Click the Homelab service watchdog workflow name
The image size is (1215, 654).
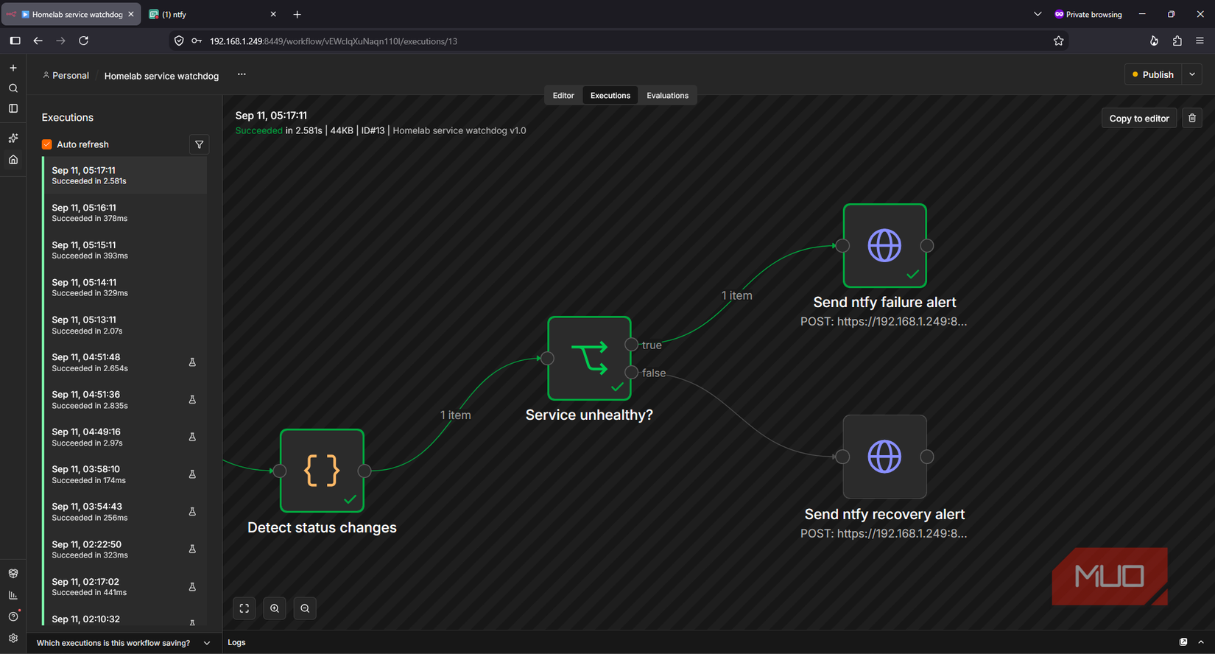pos(161,76)
